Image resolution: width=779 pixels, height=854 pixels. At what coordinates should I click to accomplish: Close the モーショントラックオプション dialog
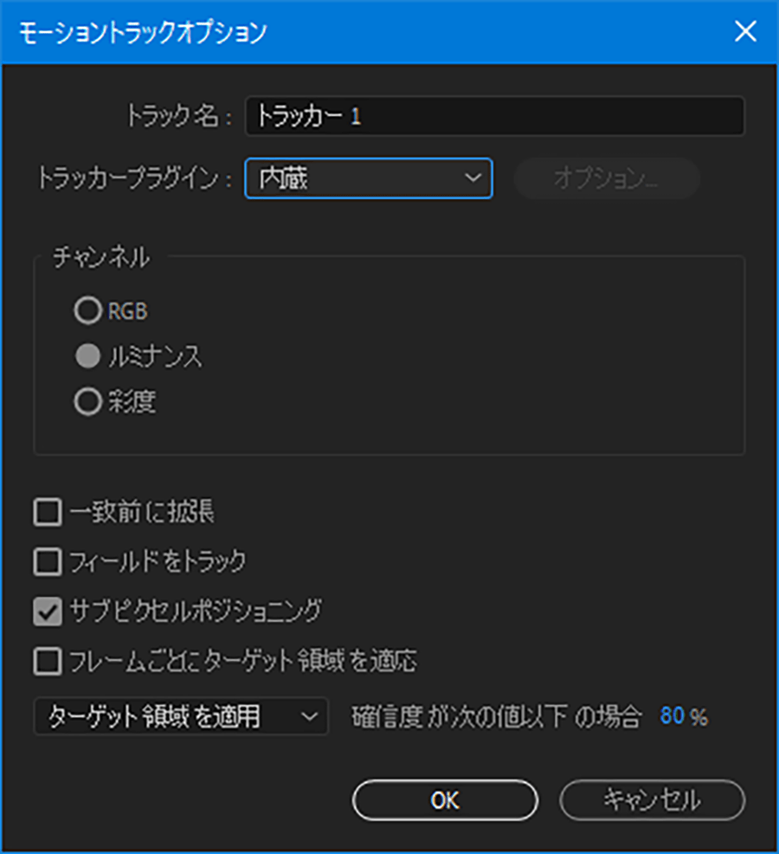(745, 31)
